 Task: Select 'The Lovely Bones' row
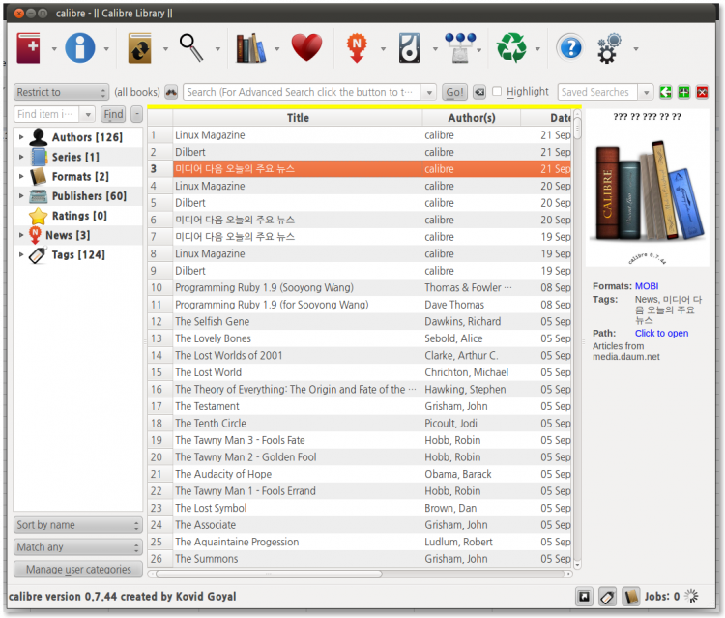click(360, 338)
